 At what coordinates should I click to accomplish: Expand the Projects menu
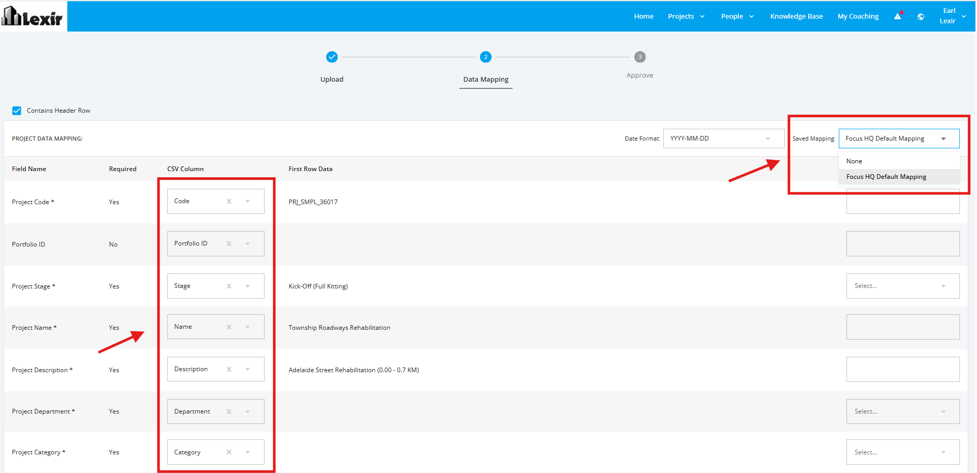click(686, 17)
